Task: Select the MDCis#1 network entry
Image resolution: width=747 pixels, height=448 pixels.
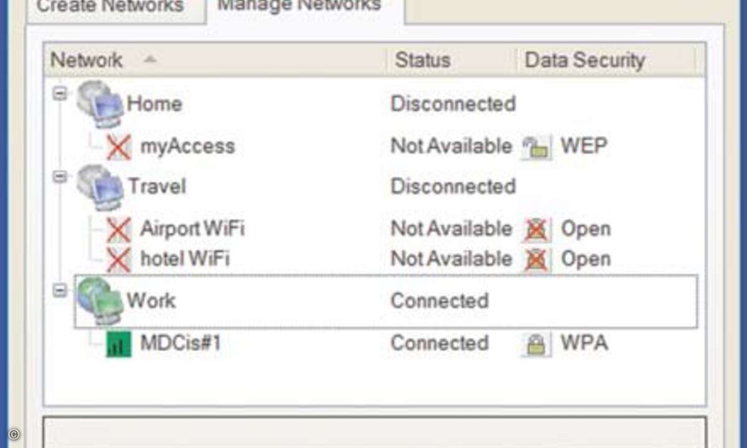Action: 181,343
